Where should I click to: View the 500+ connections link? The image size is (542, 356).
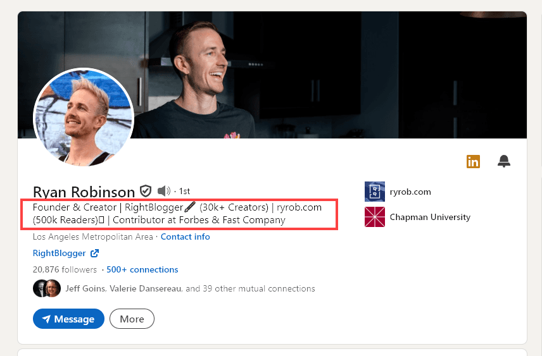tap(142, 269)
